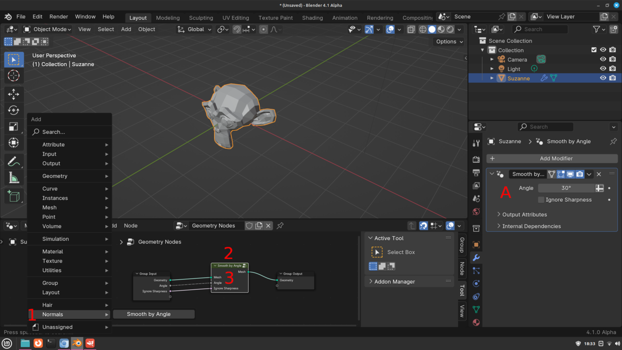Open the Material properties tab
This screenshot has width=622, height=350.
coord(476,322)
